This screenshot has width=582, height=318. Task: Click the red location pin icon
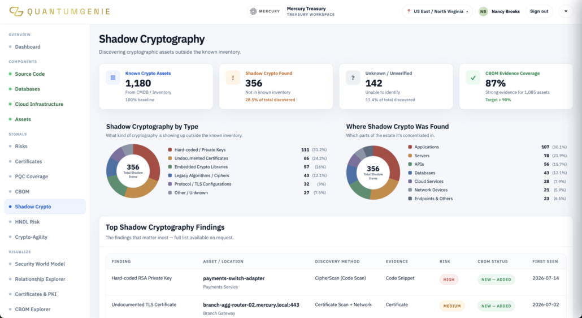409,11
